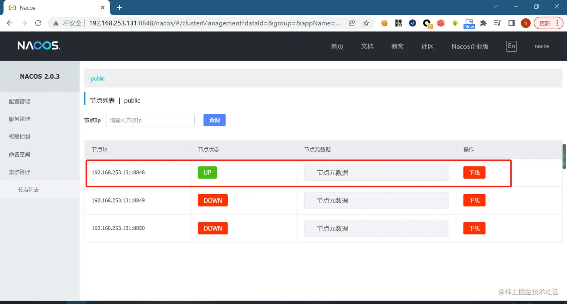Go back to the previous page

click(x=10, y=23)
